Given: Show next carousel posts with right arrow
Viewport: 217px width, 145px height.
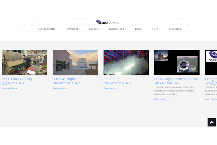Looking at the screenshot, I should pyautogui.click(x=213, y=81).
